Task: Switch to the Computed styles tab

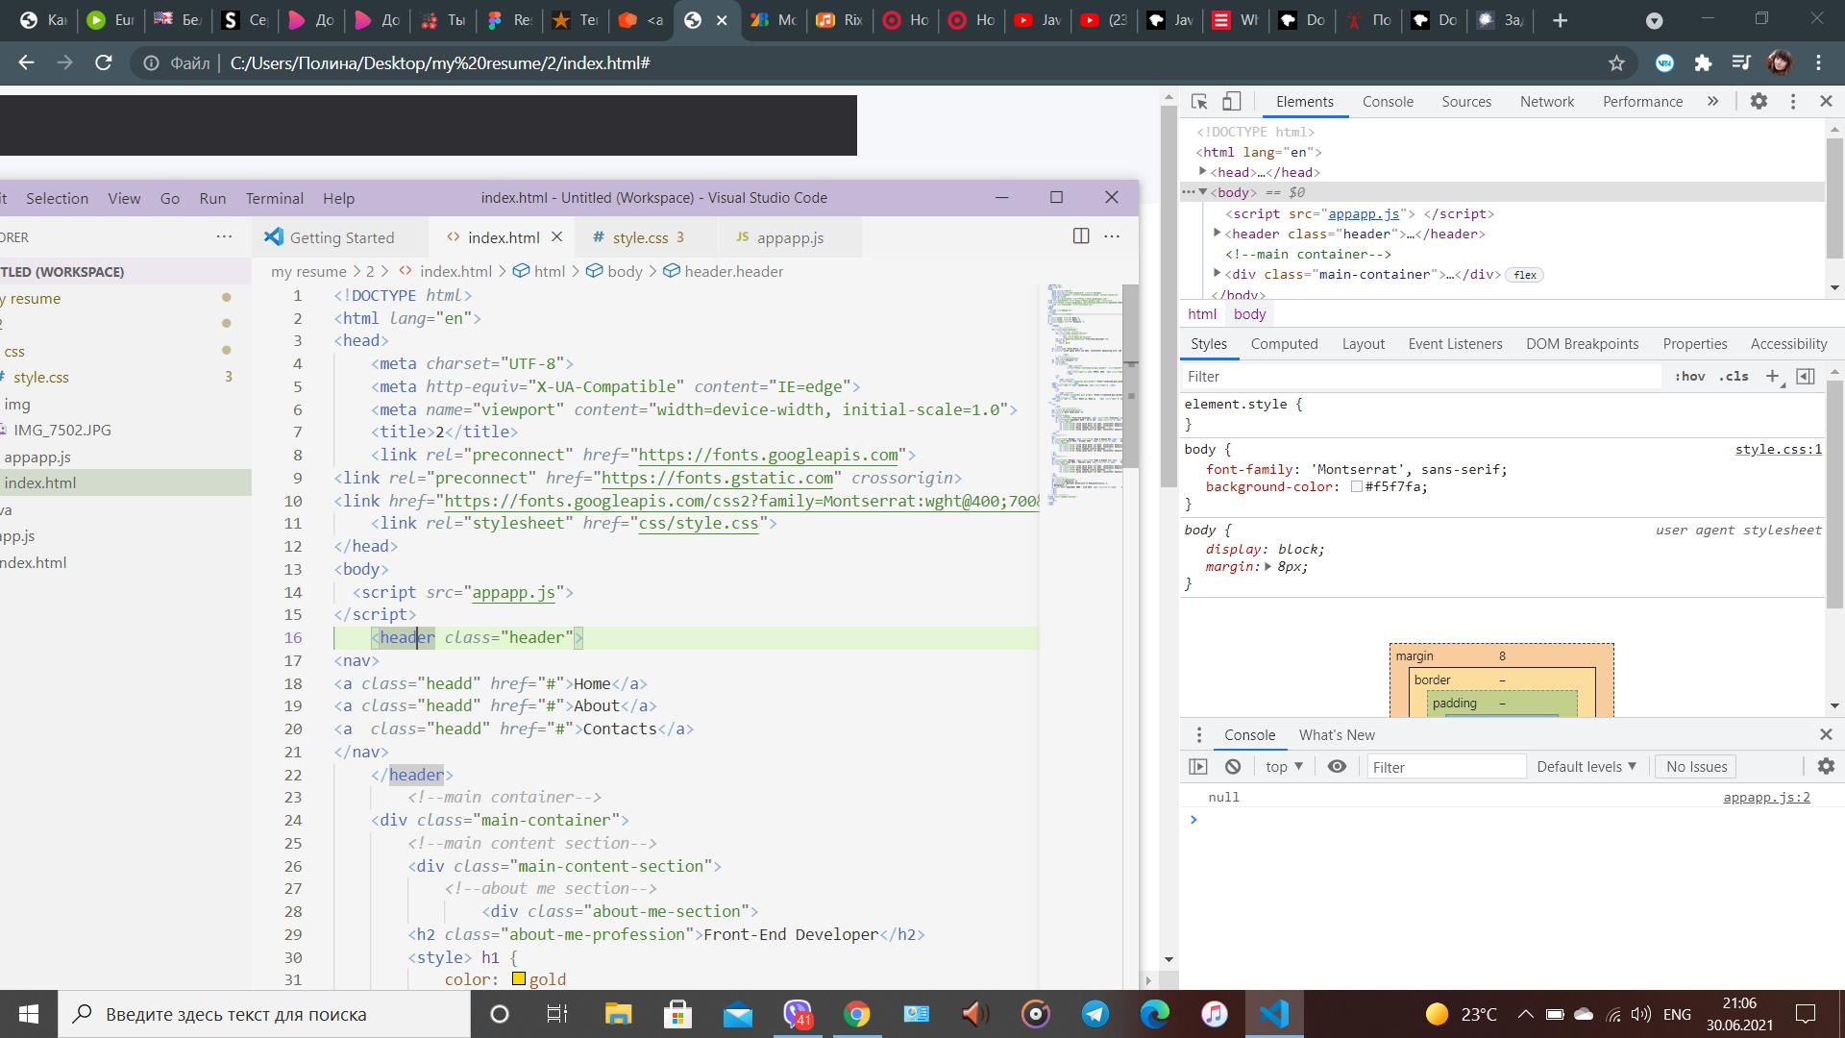Action: pyautogui.click(x=1284, y=344)
